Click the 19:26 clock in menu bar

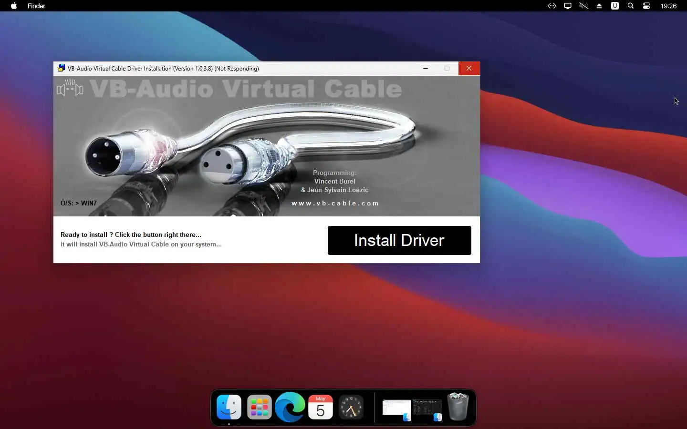(x=668, y=6)
